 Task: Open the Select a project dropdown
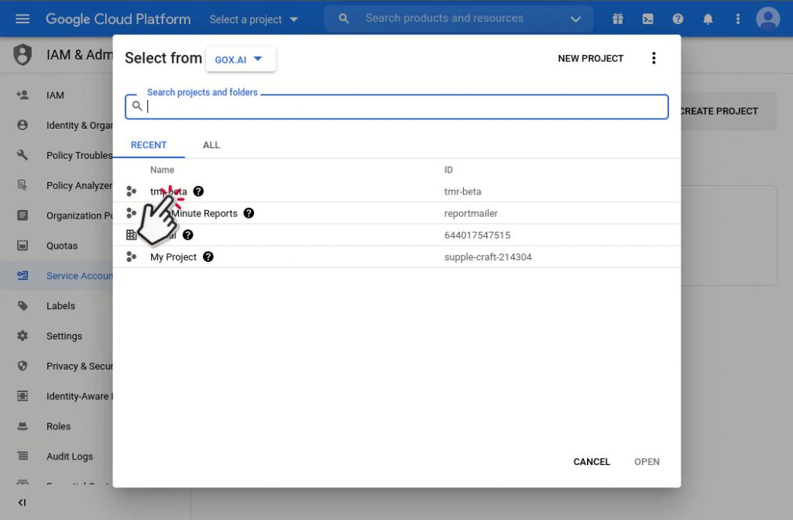tap(254, 19)
